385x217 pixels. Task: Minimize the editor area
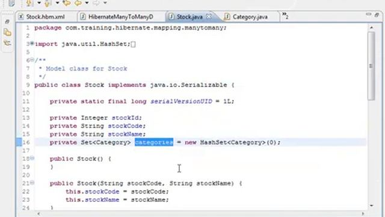(368, 14)
